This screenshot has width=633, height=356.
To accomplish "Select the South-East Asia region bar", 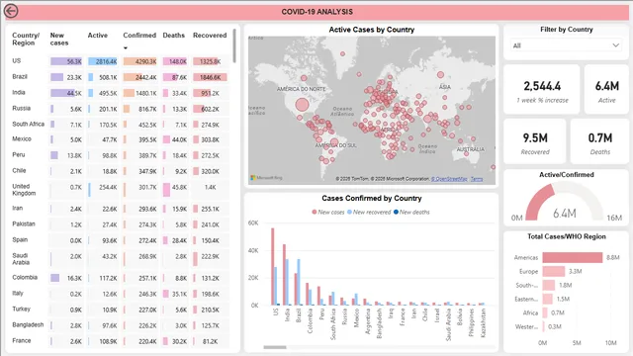I will click(549, 286).
